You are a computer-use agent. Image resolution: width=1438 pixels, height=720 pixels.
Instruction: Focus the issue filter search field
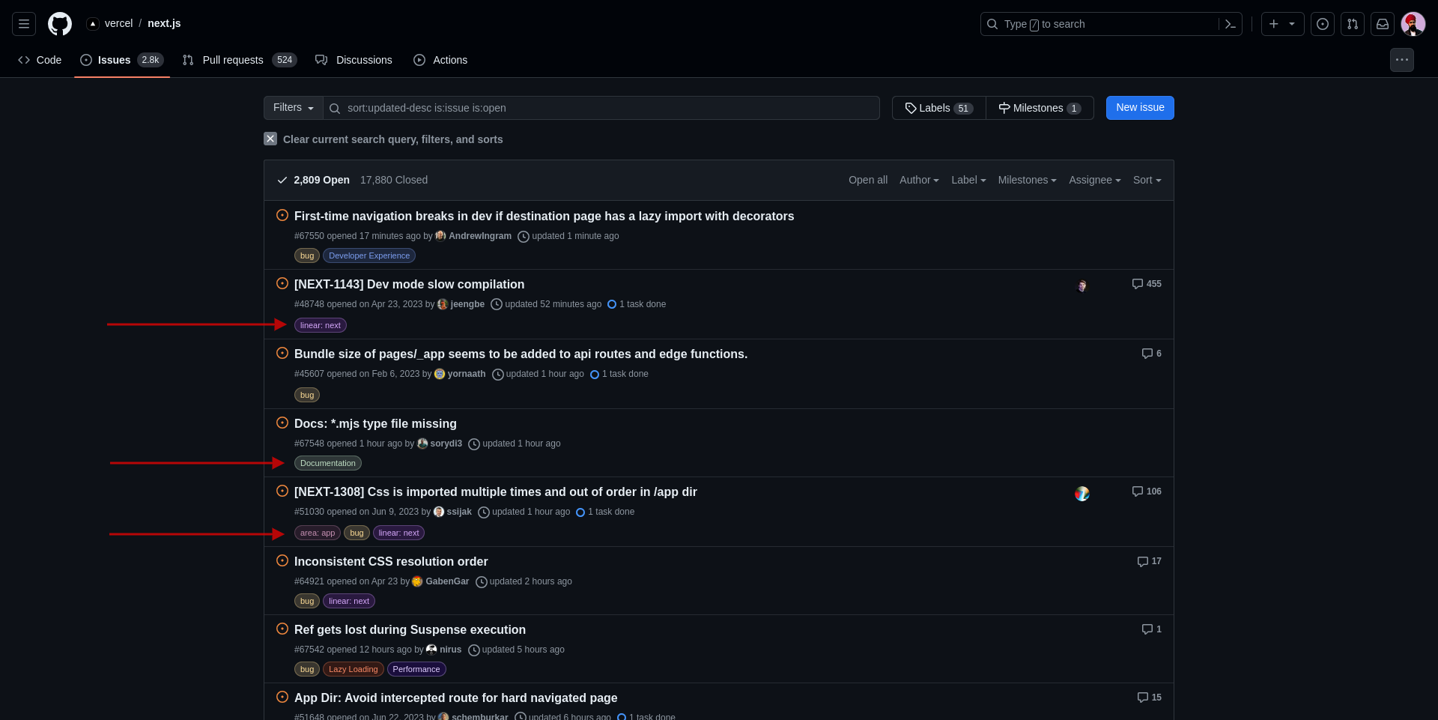pos(601,108)
